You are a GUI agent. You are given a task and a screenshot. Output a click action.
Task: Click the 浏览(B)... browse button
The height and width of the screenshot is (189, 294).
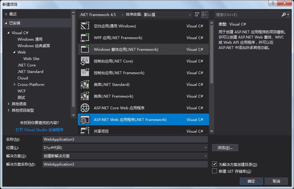[225, 148]
